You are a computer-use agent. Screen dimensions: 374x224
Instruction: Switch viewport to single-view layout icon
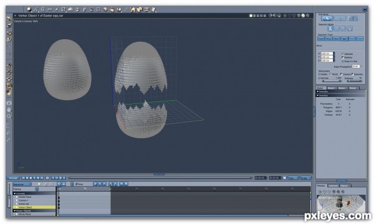(251, 16)
